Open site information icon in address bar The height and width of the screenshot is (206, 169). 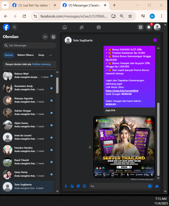(35, 16)
